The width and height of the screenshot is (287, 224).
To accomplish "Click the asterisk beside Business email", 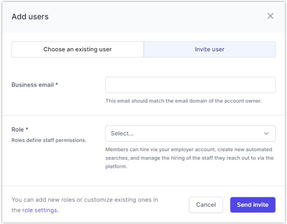I will tap(57, 85).
